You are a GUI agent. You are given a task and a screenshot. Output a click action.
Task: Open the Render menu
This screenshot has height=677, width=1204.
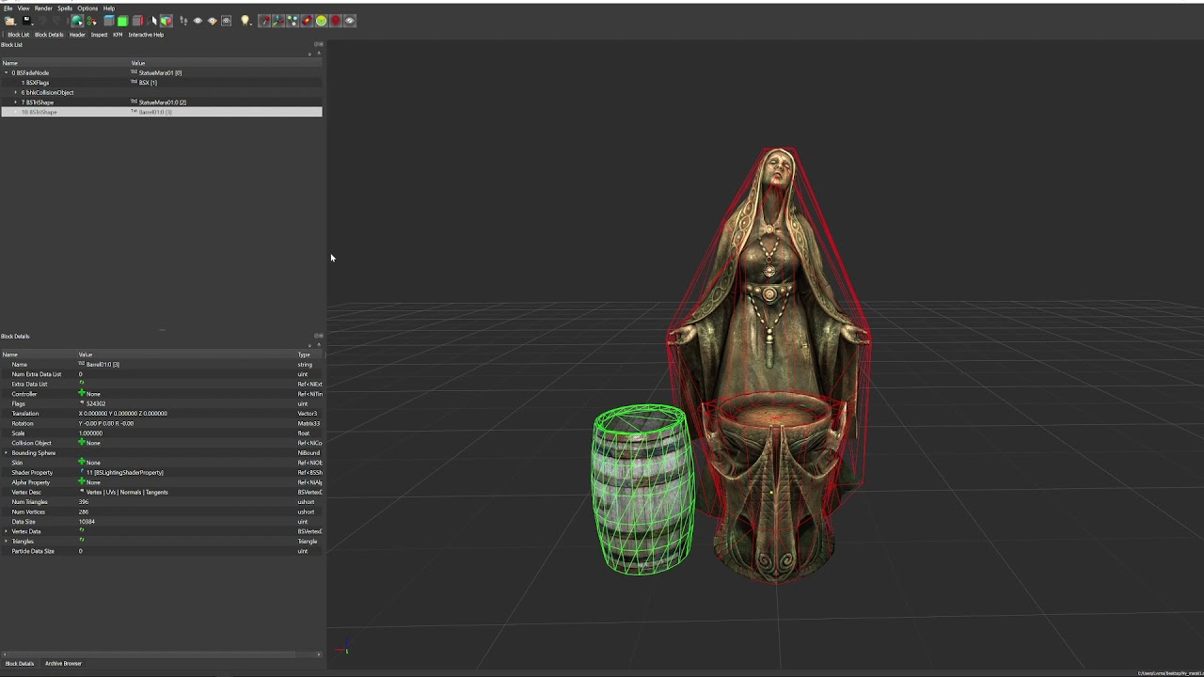click(x=43, y=8)
